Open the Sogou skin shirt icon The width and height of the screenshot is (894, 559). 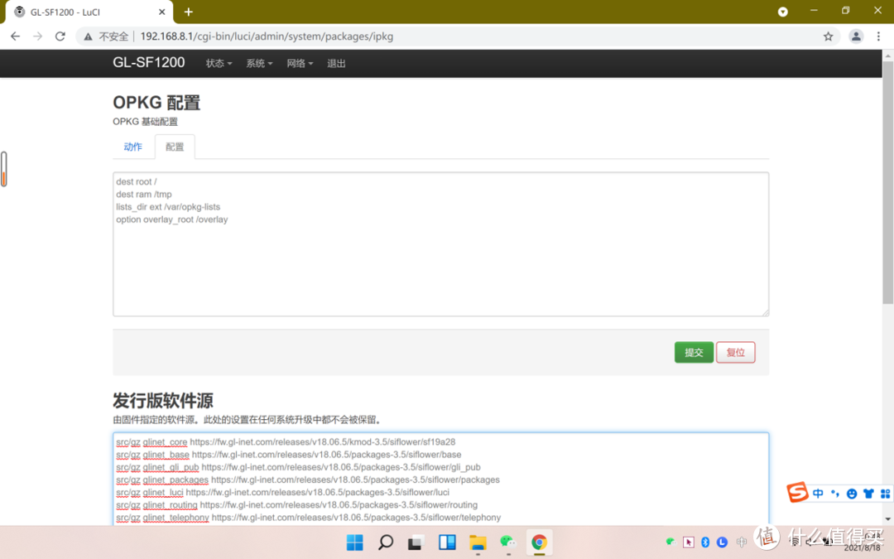pyautogui.click(x=868, y=494)
